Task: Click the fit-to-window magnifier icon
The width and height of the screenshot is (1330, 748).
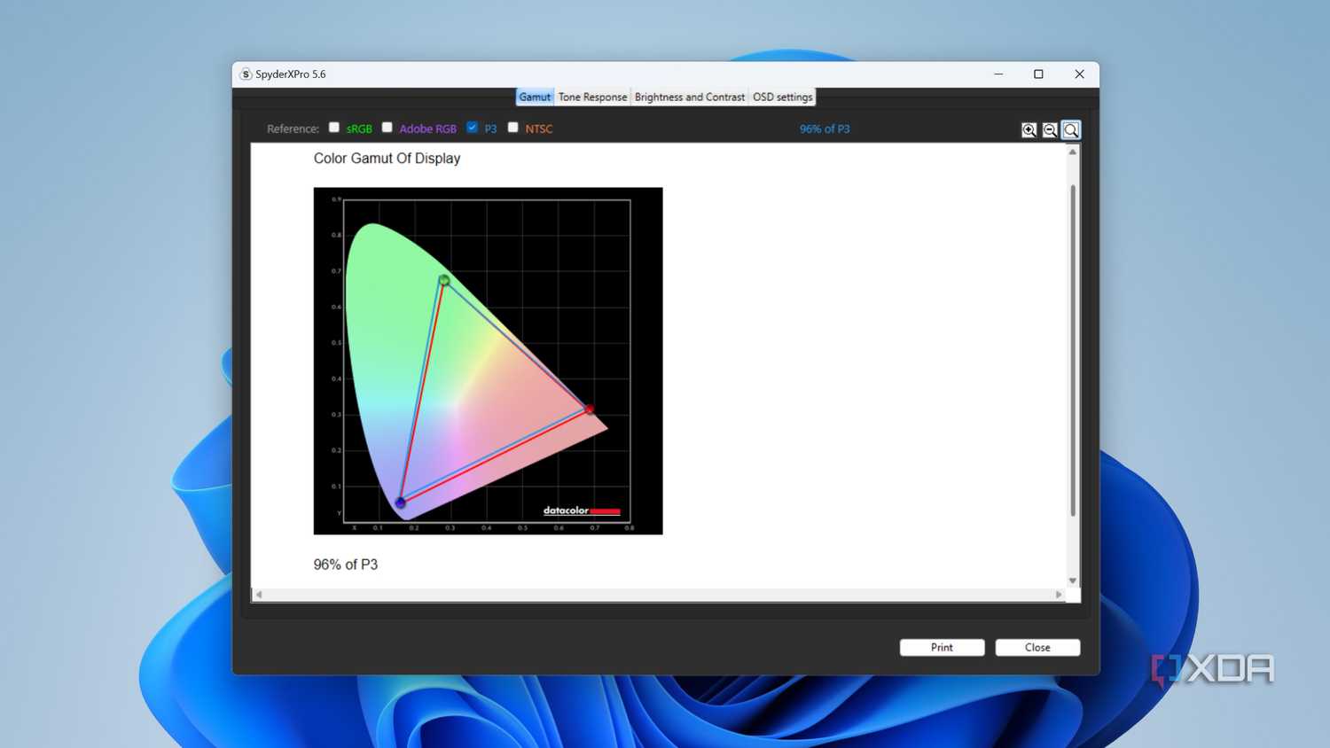Action: point(1071,130)
